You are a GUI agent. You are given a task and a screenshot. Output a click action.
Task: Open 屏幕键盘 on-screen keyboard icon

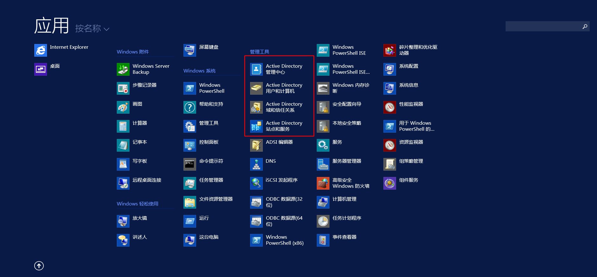190,50
